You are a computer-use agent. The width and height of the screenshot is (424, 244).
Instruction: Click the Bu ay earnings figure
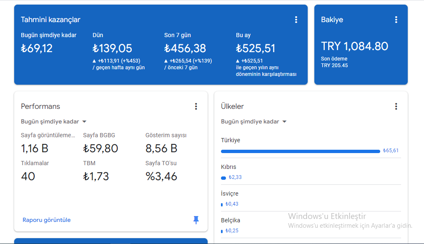pos(256,48)
